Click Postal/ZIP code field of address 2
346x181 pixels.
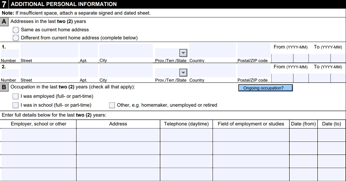click(x=254, y=70)
